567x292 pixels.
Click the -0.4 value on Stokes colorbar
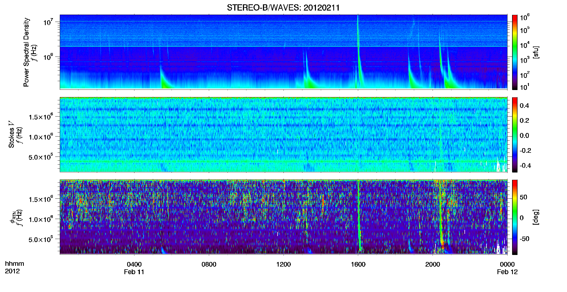525,165
